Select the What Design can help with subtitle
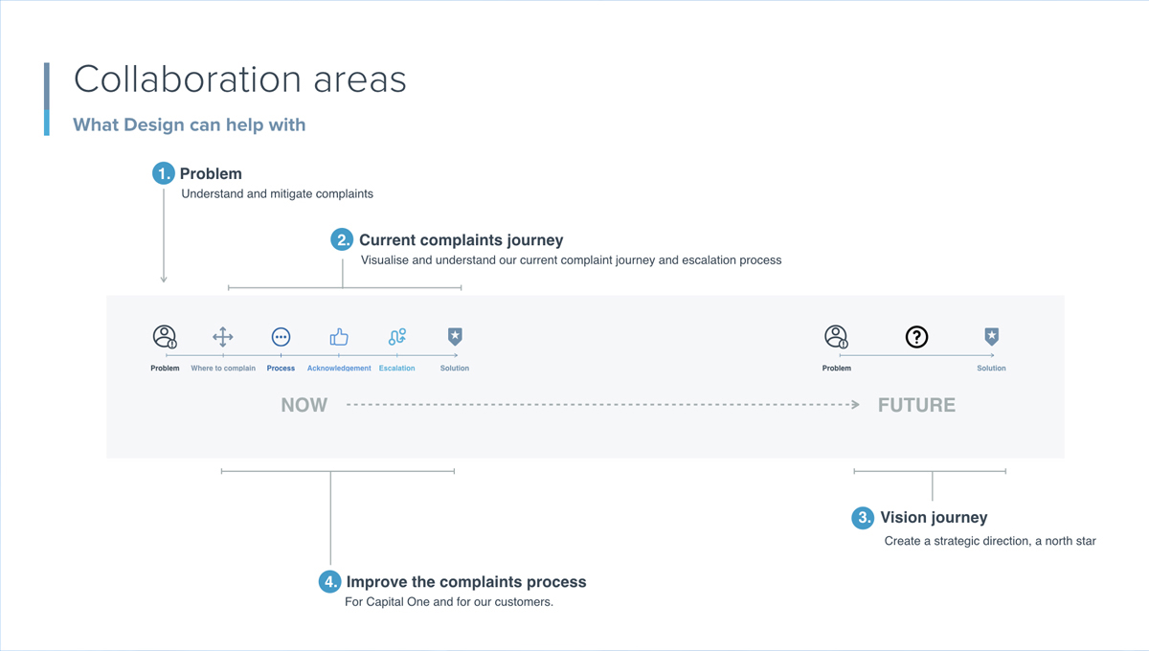 point(190,124)
